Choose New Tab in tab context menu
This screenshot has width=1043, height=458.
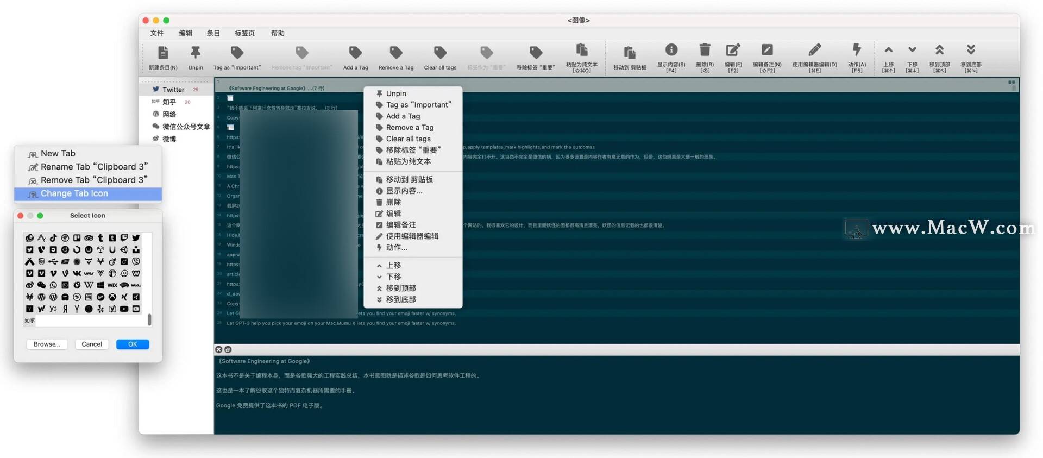tap(88, 154)
